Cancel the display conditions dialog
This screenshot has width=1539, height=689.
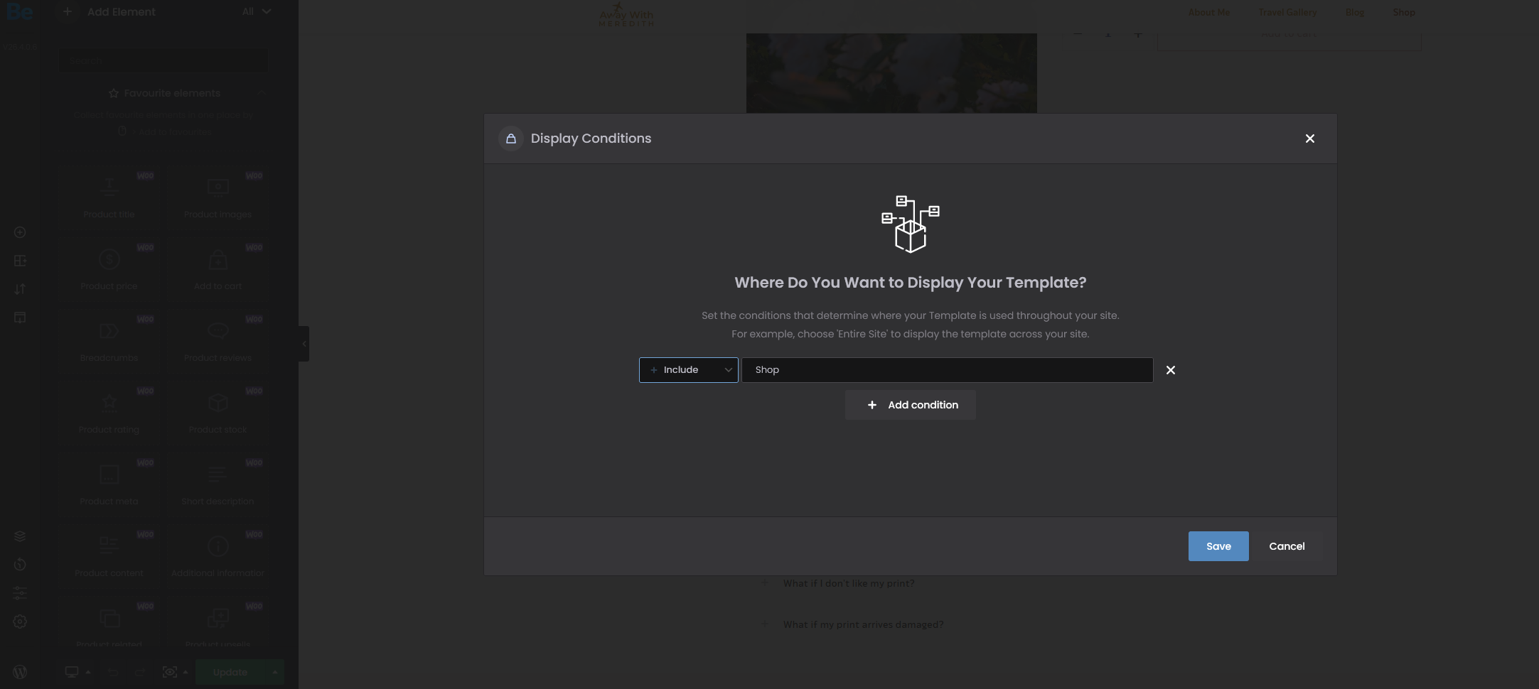point(1287,546)
